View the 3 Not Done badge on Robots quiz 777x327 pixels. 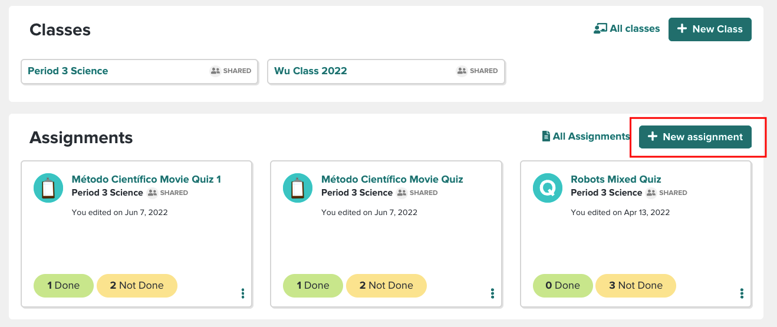coord(636,285)
